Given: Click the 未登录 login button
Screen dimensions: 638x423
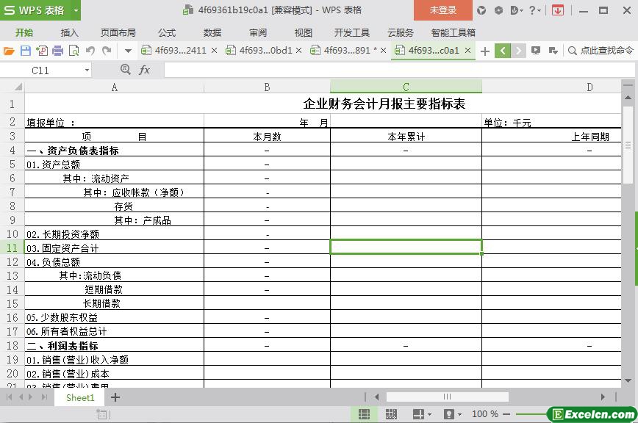Looking at the screenshot, I should point(443,10).
